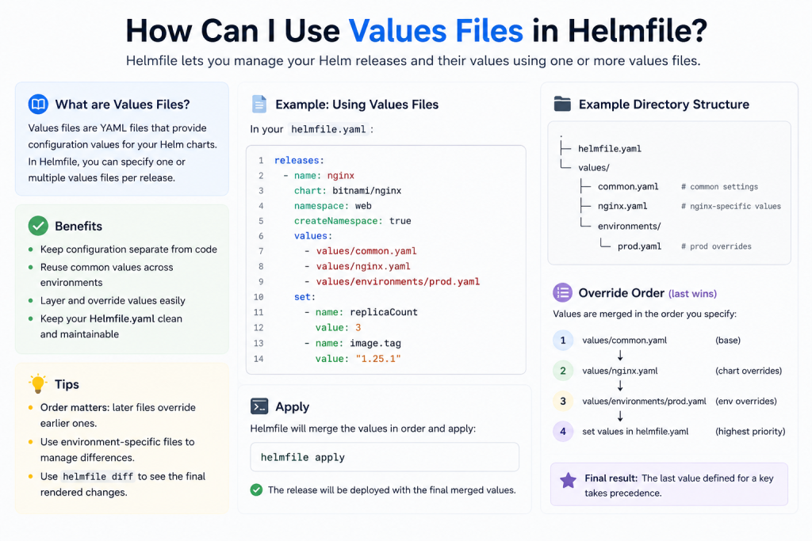Click the lightbulb Tips icon
The height and width of the screenshot is (541, 812).
[38, 383]
